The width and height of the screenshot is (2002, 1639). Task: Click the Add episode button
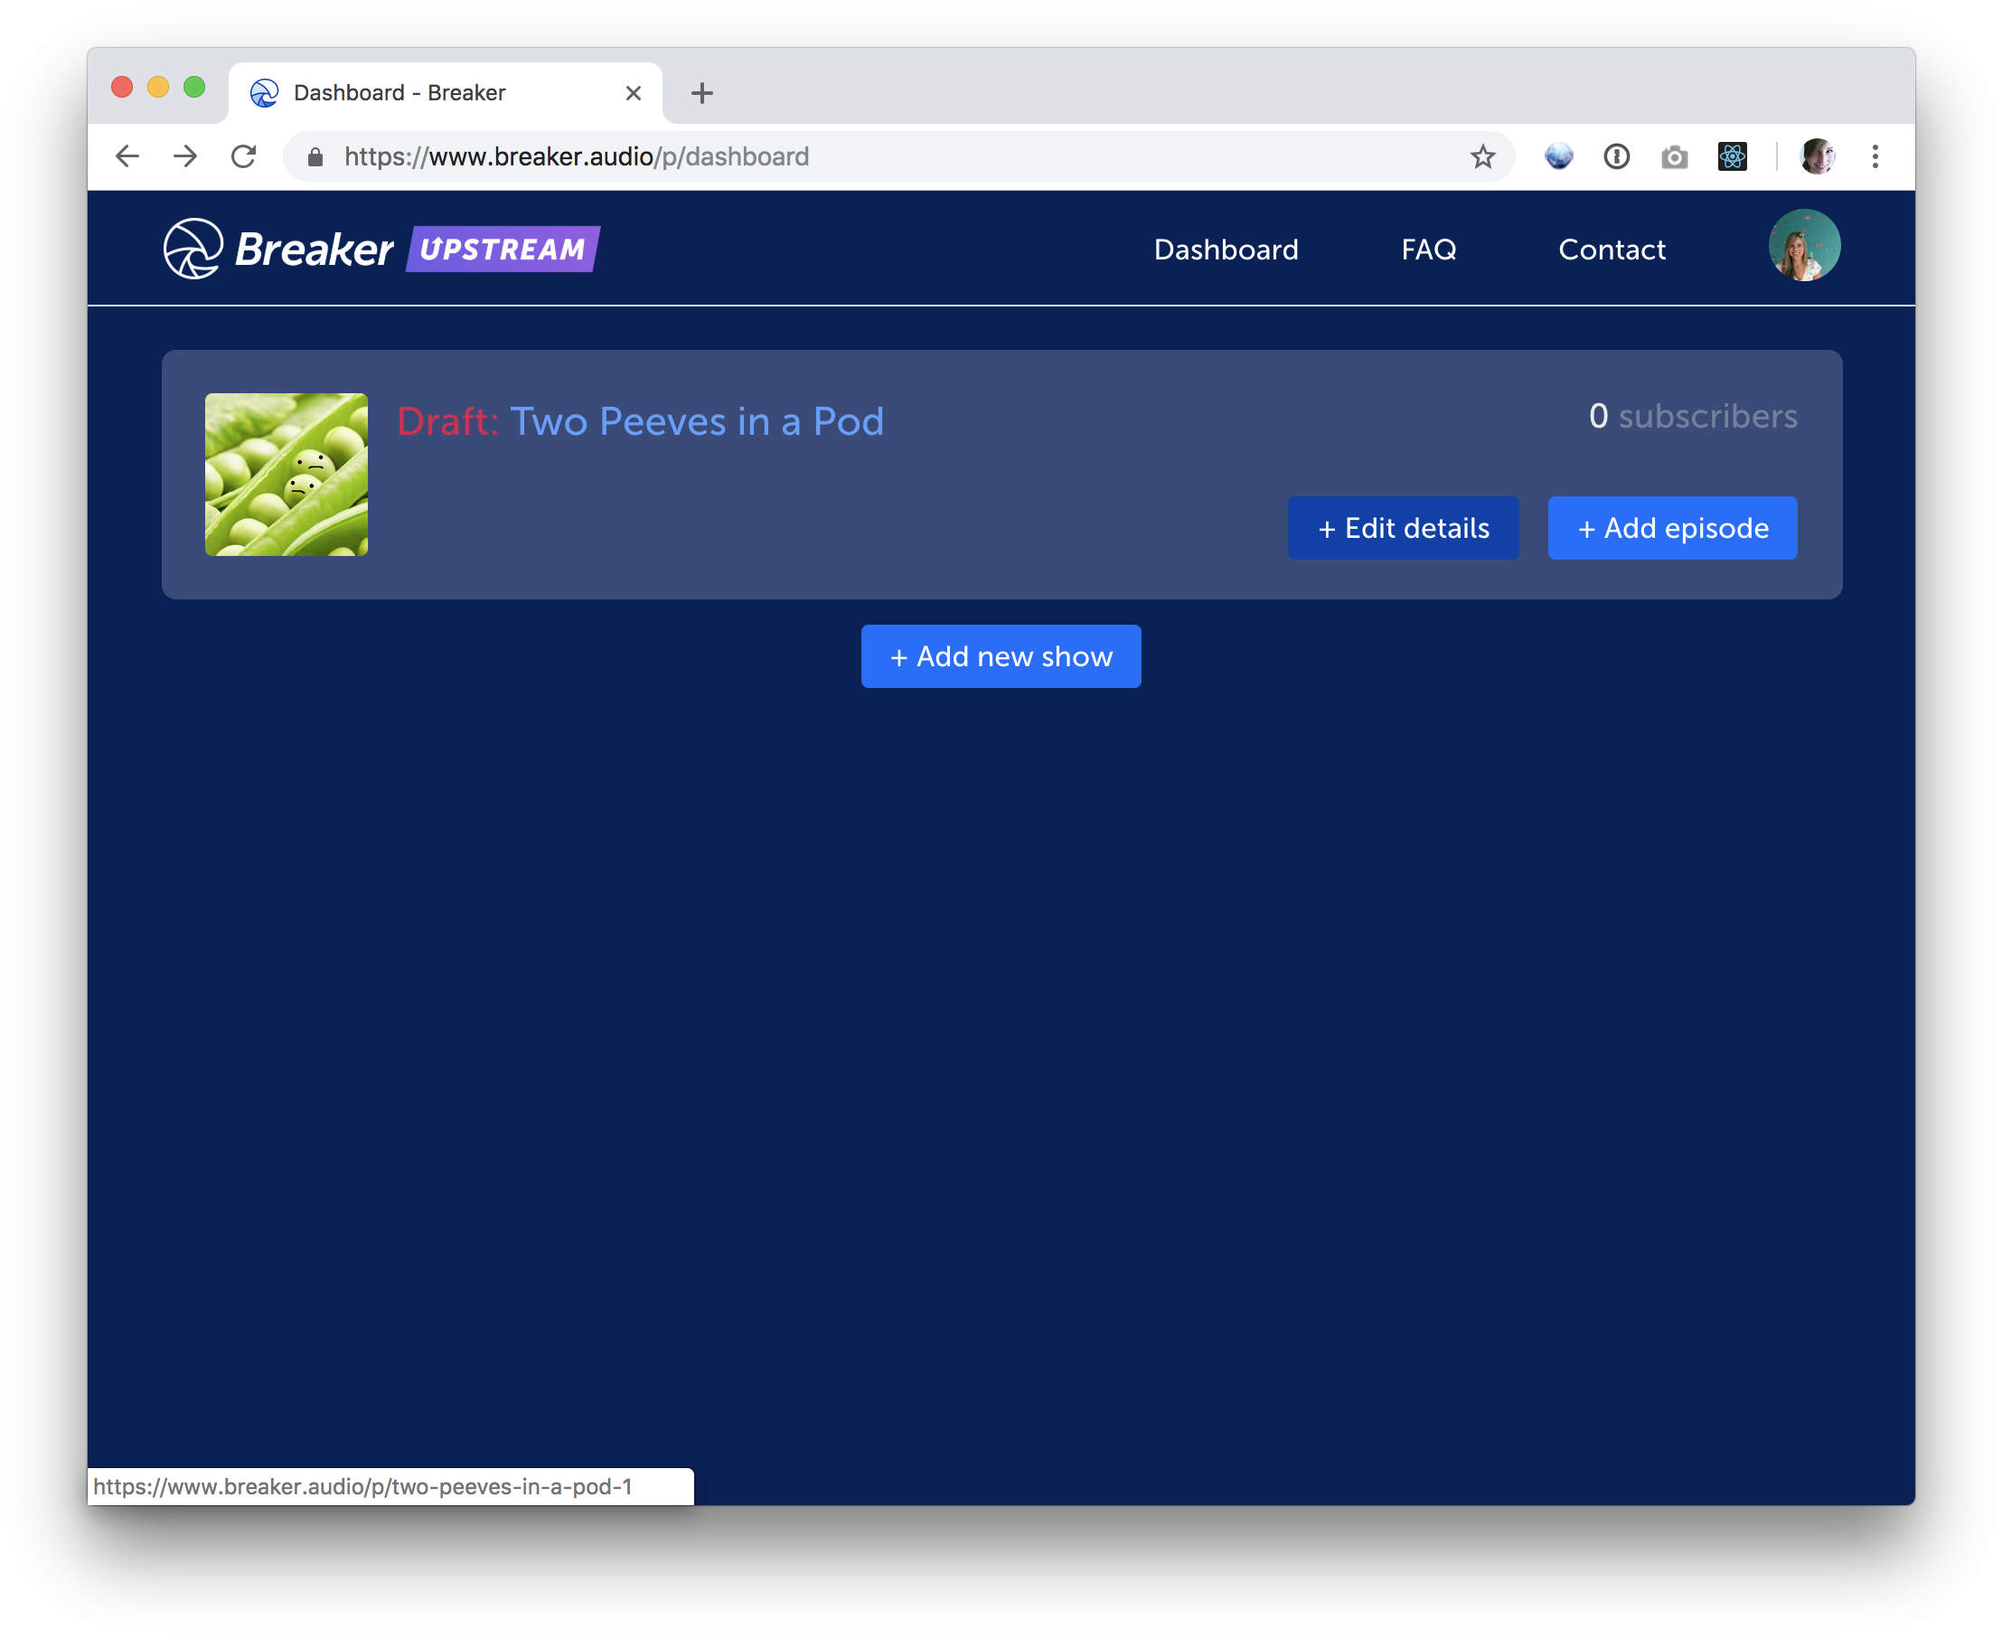point(1671,528)
